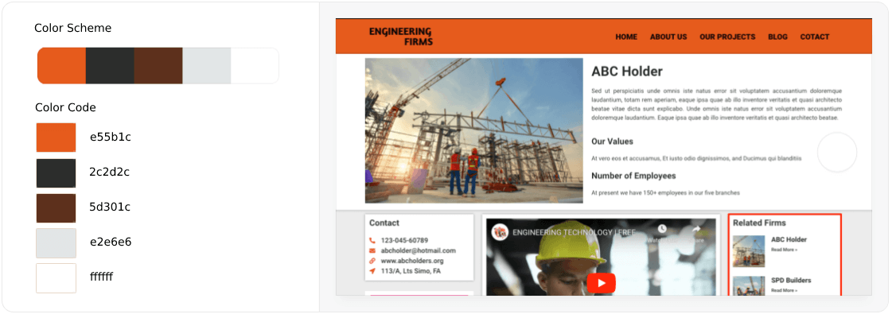892x314 pixels.
Task: Open the BLOG menu item
Action: click(x=777, y=37)
